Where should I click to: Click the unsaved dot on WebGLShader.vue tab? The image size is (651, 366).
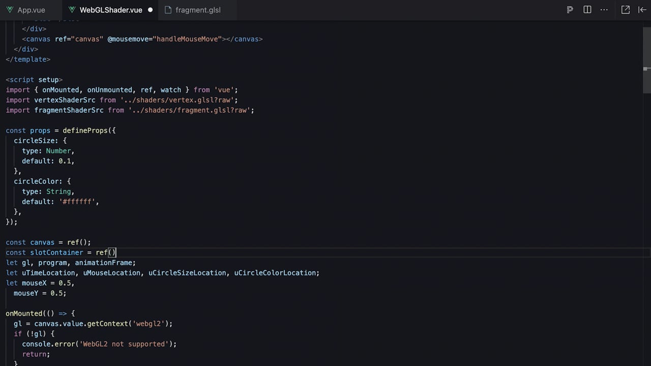[150, 10]
